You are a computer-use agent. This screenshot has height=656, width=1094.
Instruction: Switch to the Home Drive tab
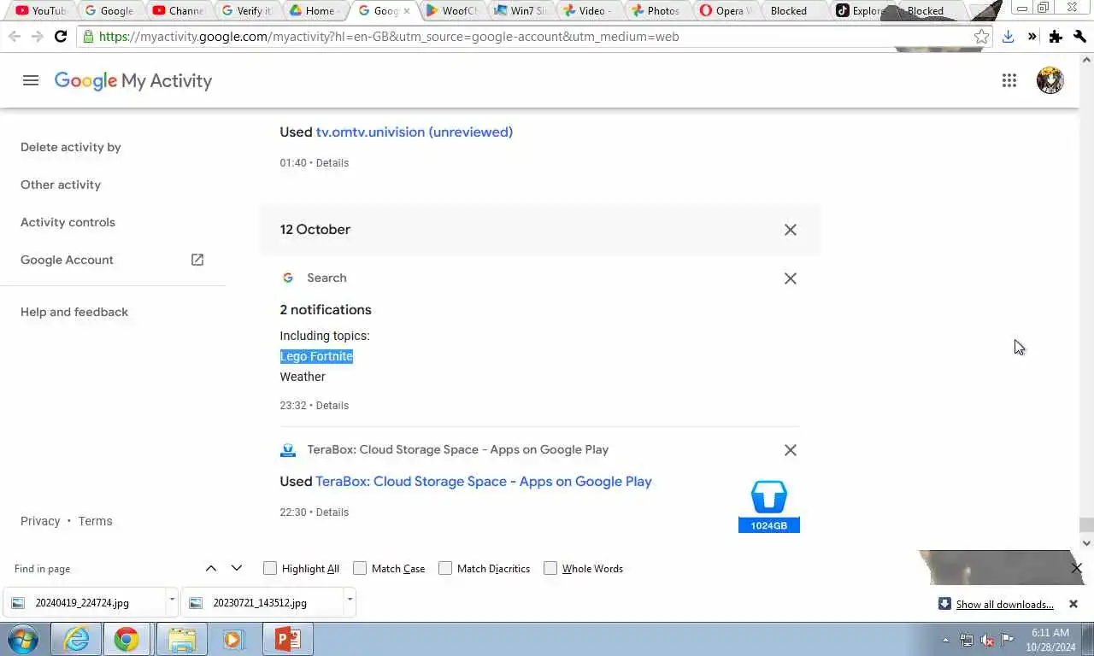pos(315,11)
